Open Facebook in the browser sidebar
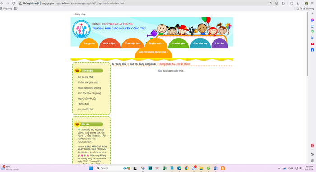 312,50
